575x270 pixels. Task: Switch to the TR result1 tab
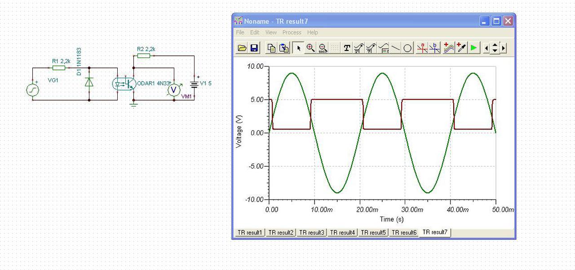[250, 233]
